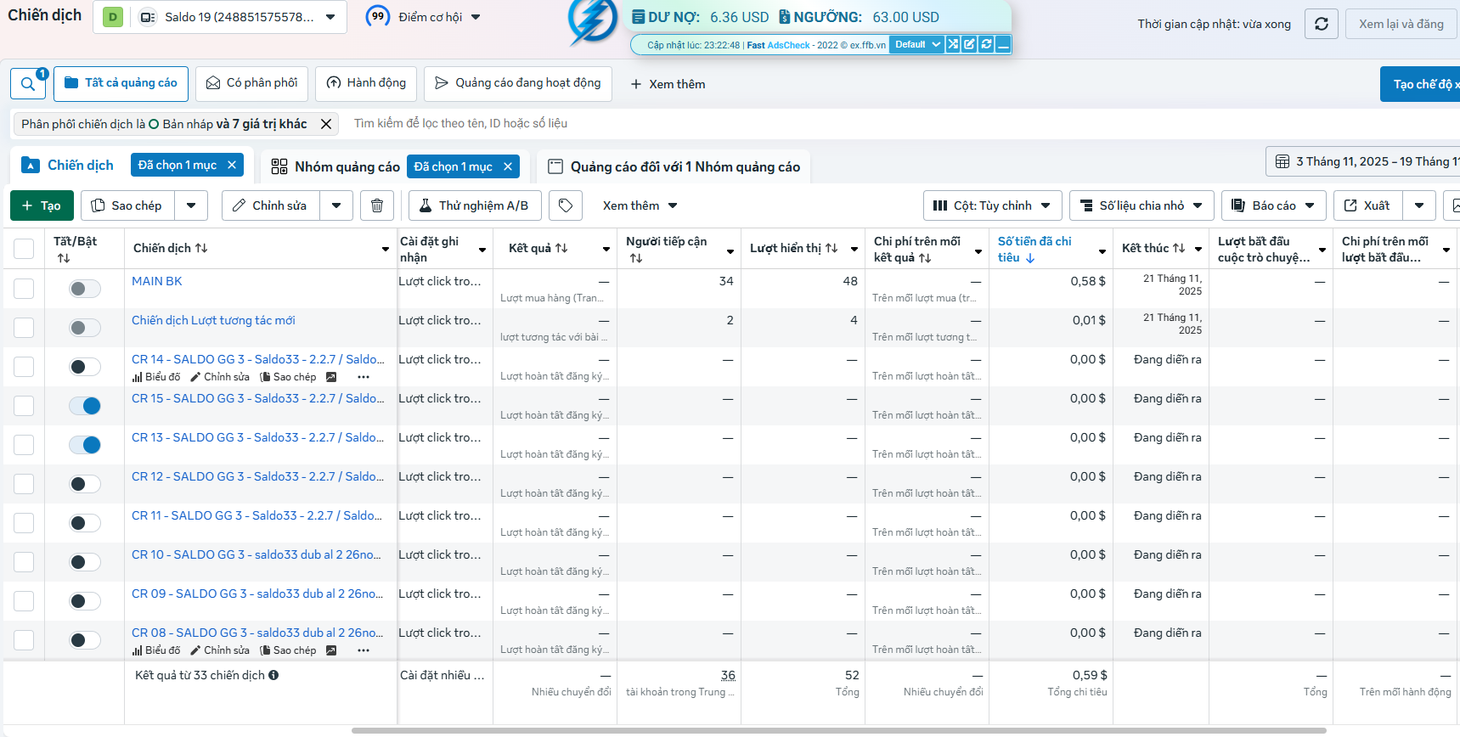Click the Xem lại và đăng button
The height and width of the screenshot is (737, 1460).
[1401, 24]
